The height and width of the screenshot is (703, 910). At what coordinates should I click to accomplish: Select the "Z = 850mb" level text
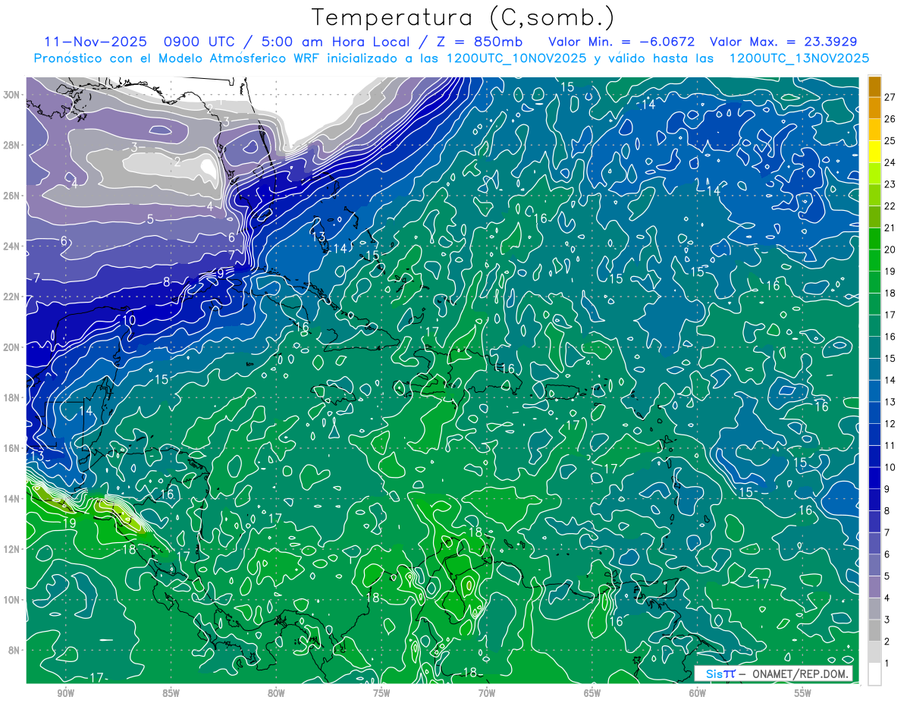click(x=479, y=42)
